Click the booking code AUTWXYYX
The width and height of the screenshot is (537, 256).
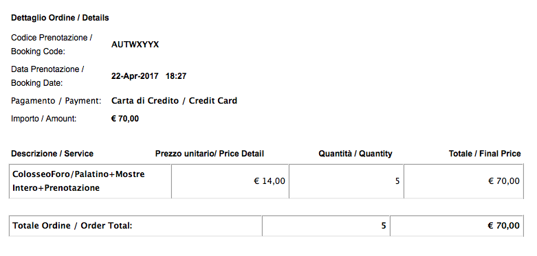[135, 45]
